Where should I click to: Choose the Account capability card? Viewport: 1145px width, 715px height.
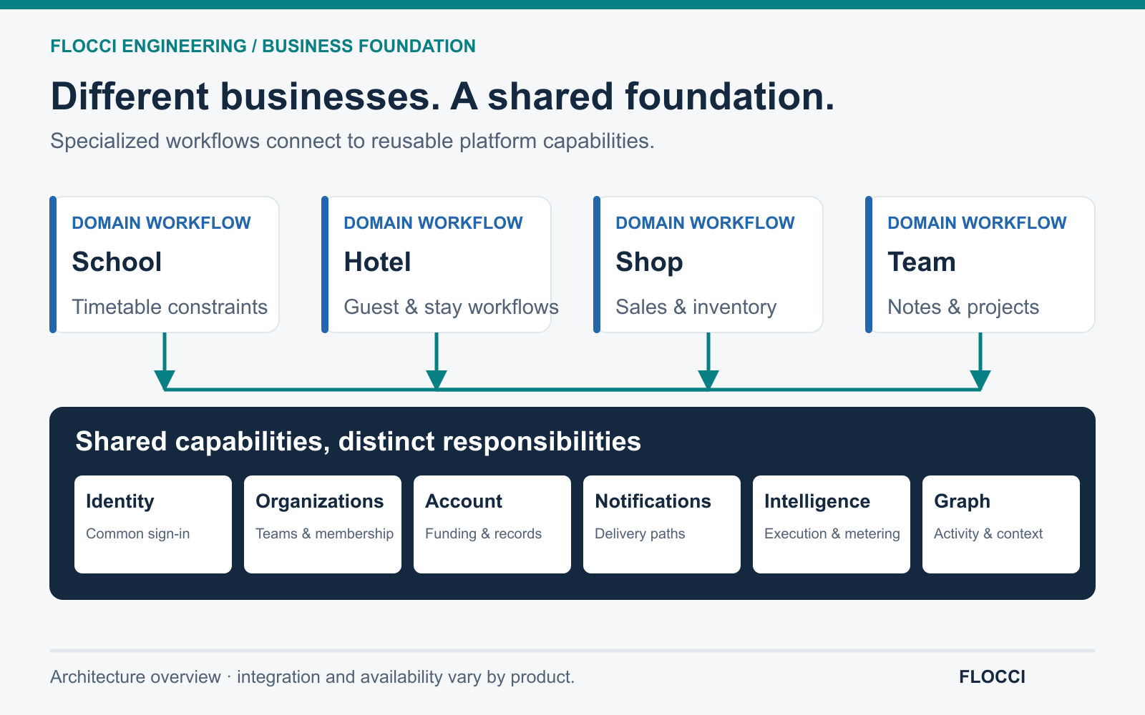point(492,524)
